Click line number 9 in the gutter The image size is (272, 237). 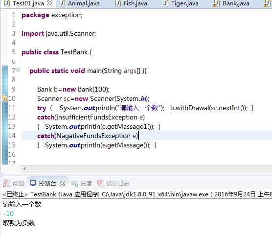point(14,89)
